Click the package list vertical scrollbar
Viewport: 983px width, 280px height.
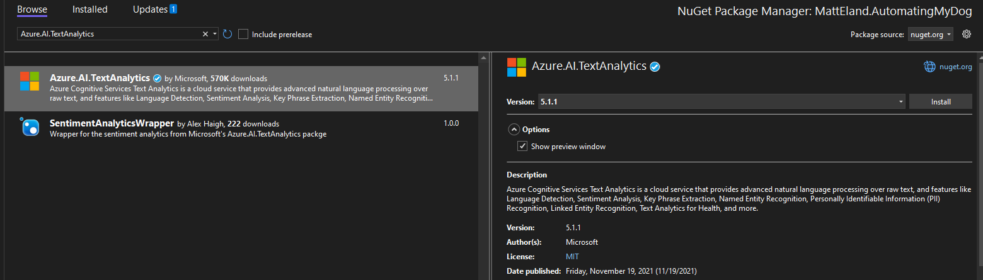[483, 167]
